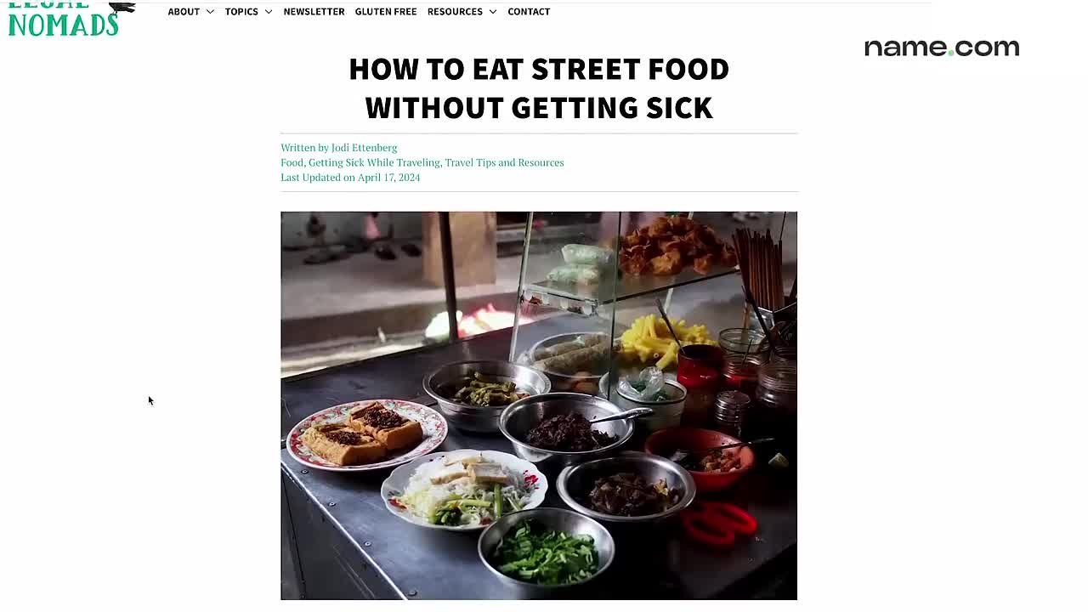Open the Resources menu item
Image resolution: width=1088 pixels, height=612 pixels.
coord(455,12)
